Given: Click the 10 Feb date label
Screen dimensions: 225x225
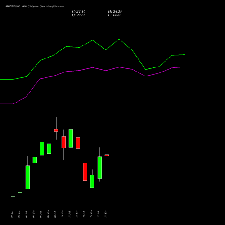Looking at the screenshot, I should click(x=63, y=214).
